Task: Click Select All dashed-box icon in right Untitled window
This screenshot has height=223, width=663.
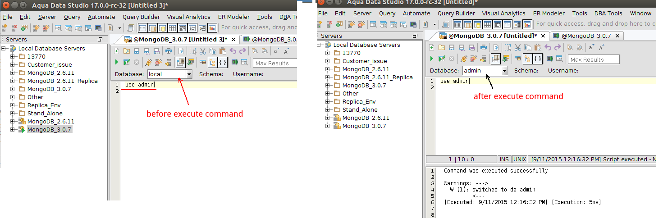Action: coord(508,47)
